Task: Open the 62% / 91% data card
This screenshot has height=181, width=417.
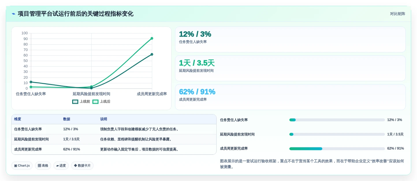Action: tap(290, 97)
